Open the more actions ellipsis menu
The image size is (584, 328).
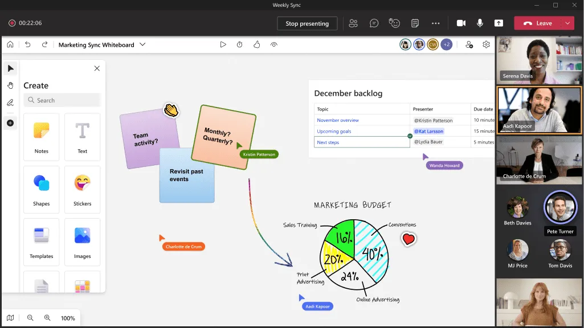[x=436, y=23]
